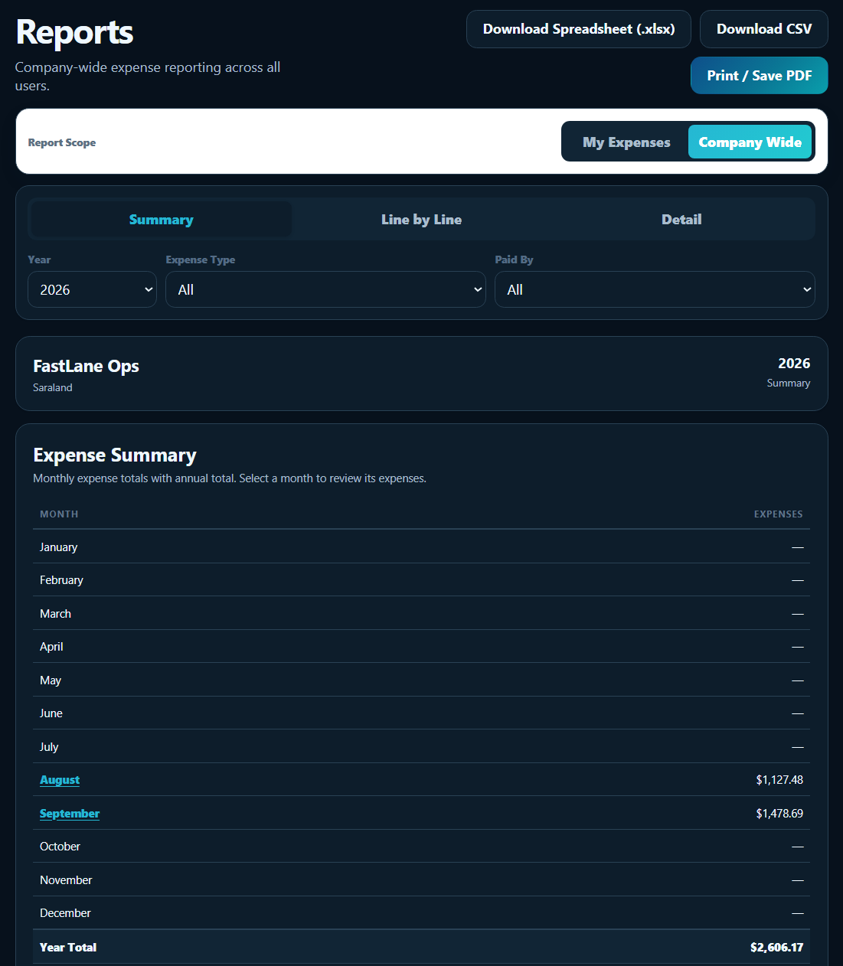Click the 2026 year label in the company card
Screen dimensions: 843x966
click(794, 364)
